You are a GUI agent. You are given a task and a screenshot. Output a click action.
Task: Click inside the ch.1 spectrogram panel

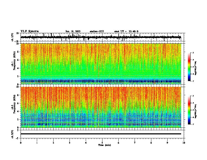101,64
